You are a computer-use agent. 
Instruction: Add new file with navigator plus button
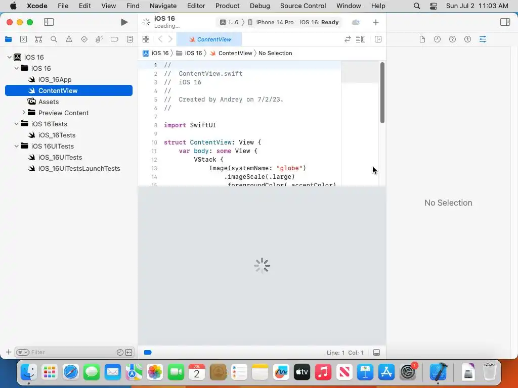pos(9,352)
